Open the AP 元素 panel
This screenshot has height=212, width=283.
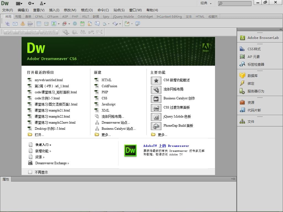[250, 57]
